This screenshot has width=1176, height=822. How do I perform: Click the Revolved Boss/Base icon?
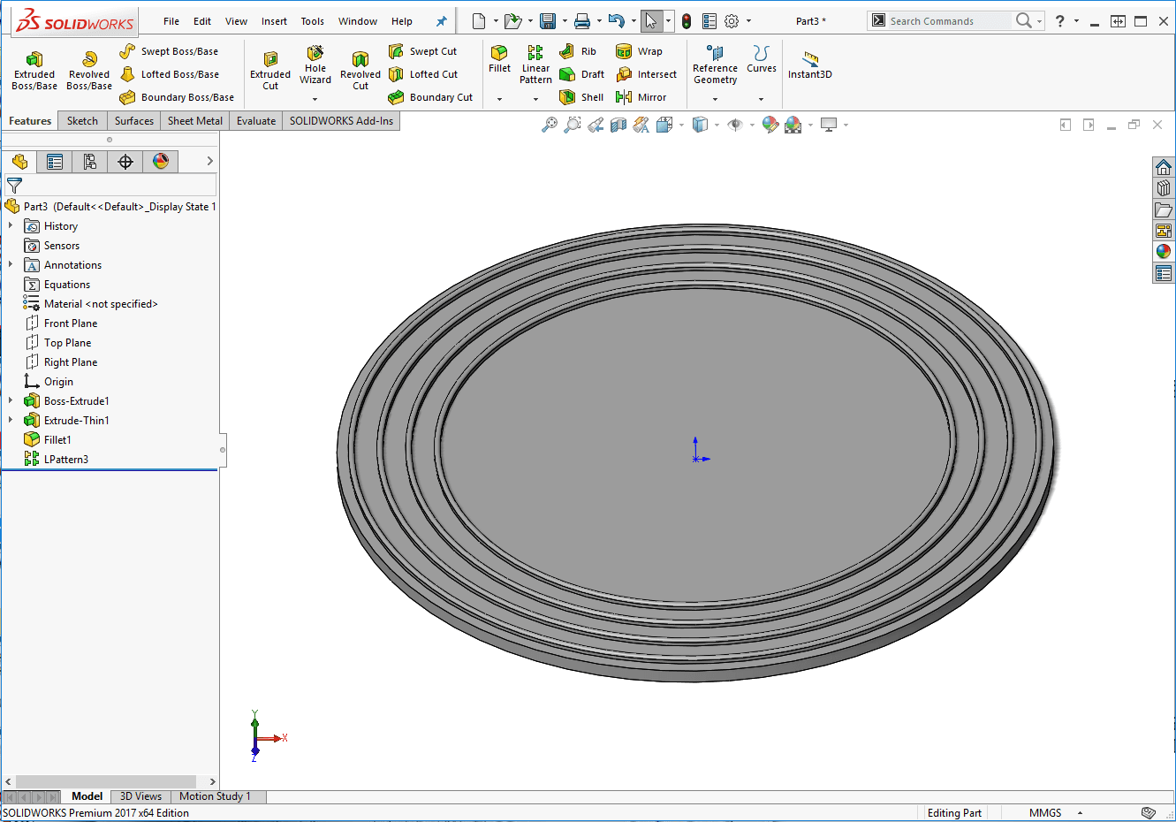click(89, 70)
